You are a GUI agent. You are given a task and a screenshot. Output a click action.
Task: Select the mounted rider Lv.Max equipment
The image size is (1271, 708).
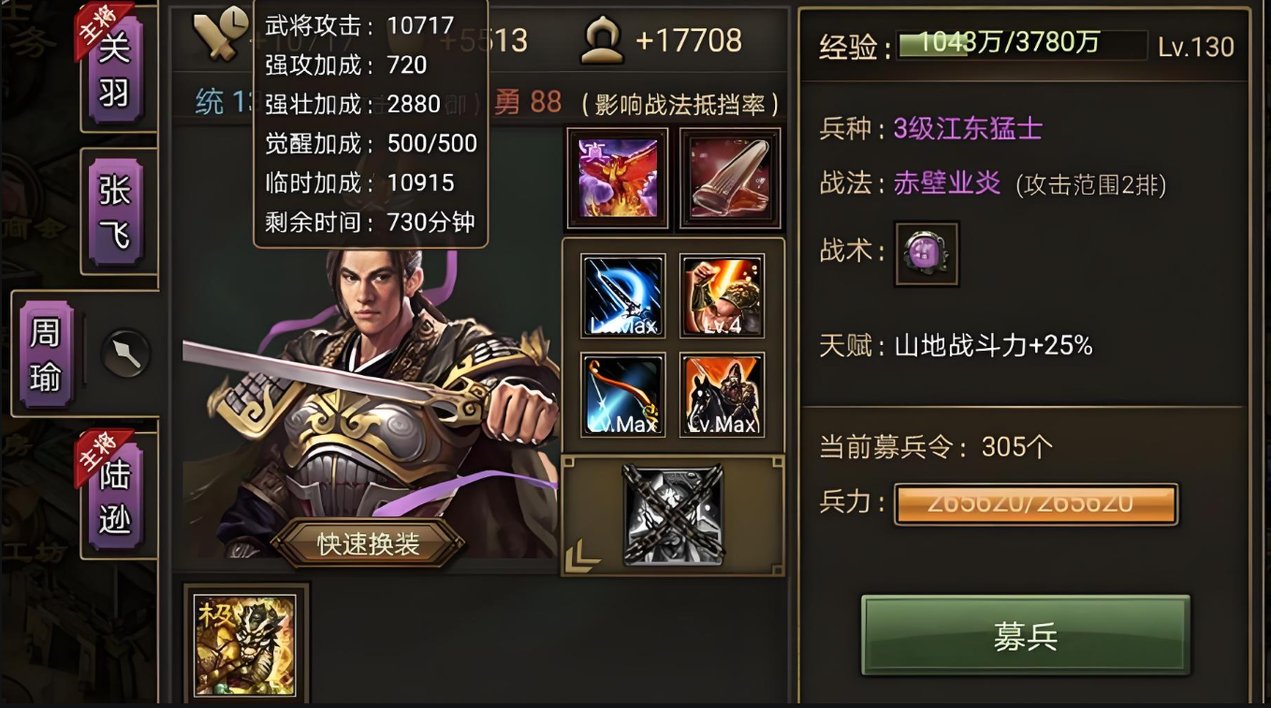pyautogui.click(x=722, y=395)
